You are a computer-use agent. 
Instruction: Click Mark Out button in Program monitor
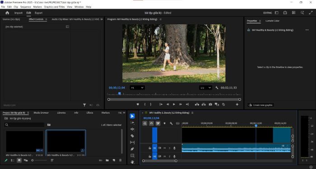(150, 105)
